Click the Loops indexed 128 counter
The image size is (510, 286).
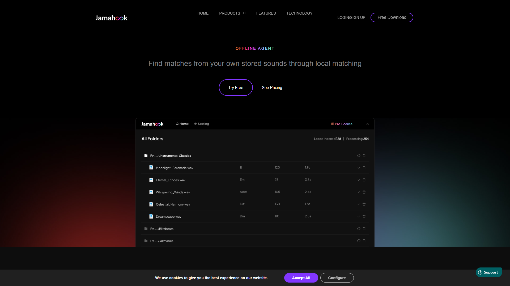(327, 139)
